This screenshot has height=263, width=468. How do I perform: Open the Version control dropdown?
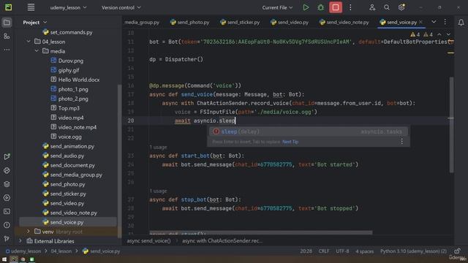coord(121,7)
